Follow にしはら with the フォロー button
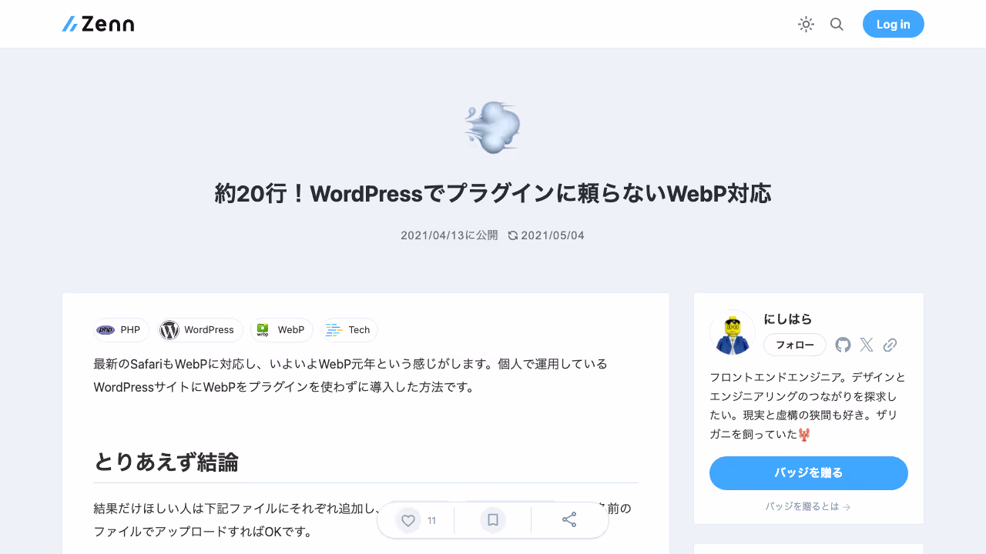The height and width of the screenshot is (554, 986). [794, 345]
